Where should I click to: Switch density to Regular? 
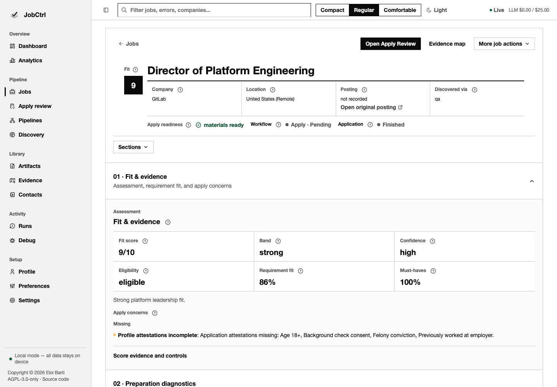(364, 10)
